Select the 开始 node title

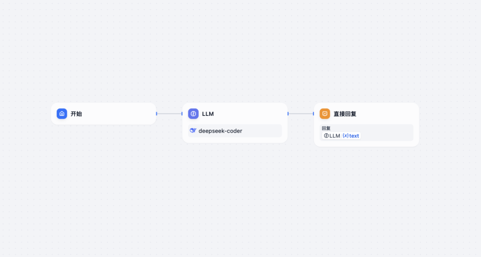point(76,113)
